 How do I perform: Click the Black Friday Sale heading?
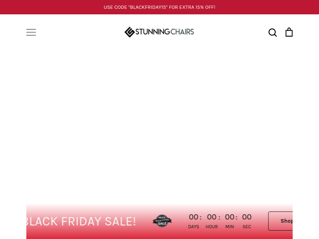81,221
